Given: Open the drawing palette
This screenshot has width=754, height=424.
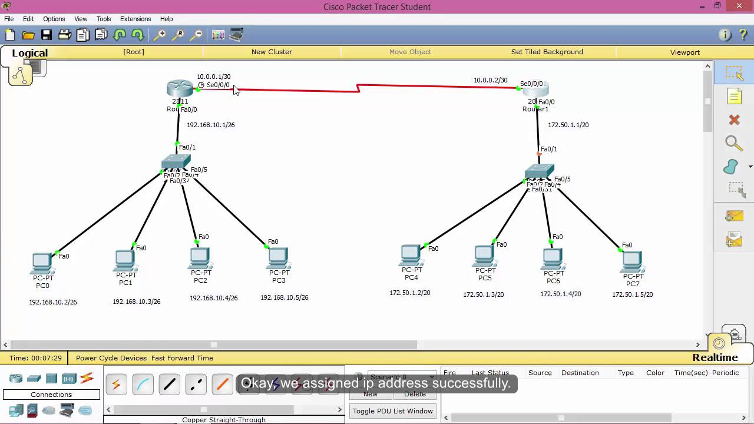Looking at the screenshot, I should point(218,35).
